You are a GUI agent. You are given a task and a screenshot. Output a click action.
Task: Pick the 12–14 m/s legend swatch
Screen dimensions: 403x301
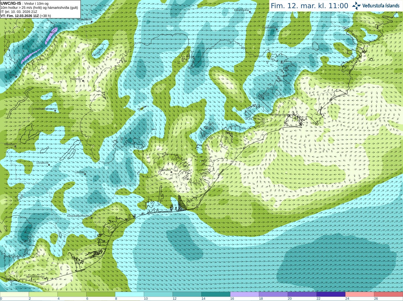coord(187,294)
